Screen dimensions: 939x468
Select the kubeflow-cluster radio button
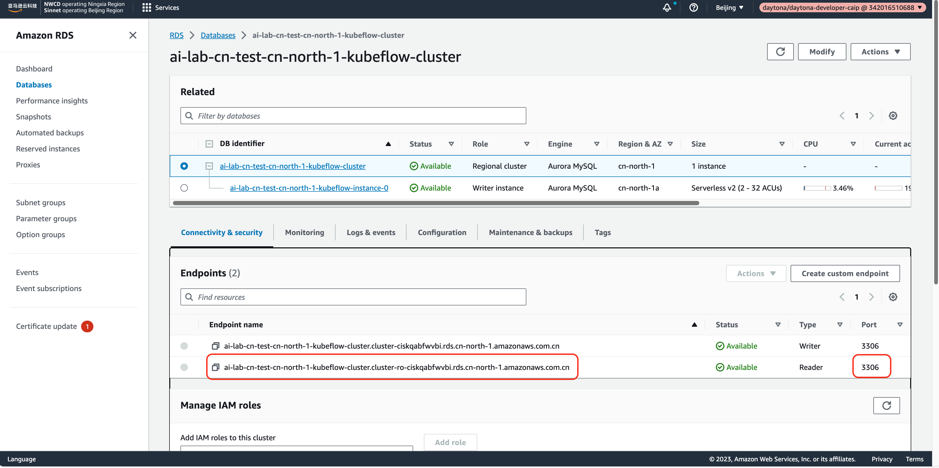tap(184, 166)
